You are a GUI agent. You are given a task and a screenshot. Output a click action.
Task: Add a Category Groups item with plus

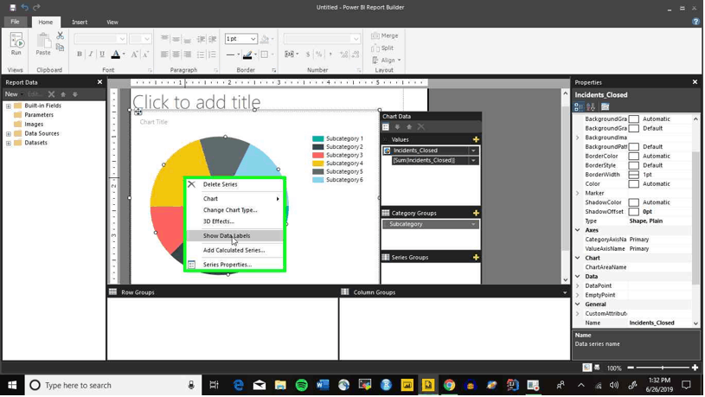(x=476, y=213)
